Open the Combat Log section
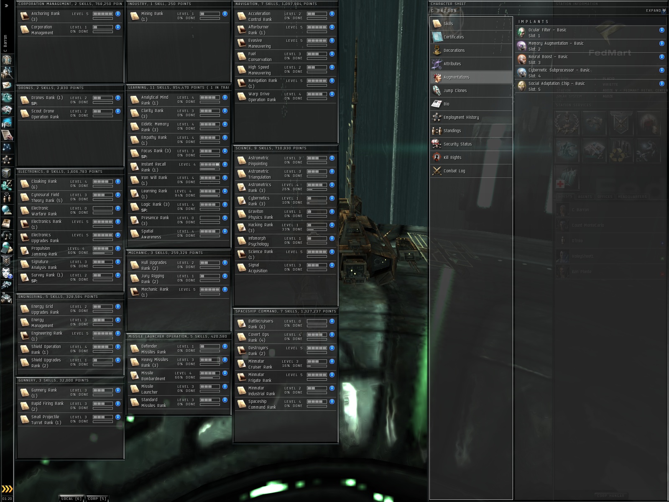Image resolution: width=669 pixels, height=502 pixels. click(471, 171)
